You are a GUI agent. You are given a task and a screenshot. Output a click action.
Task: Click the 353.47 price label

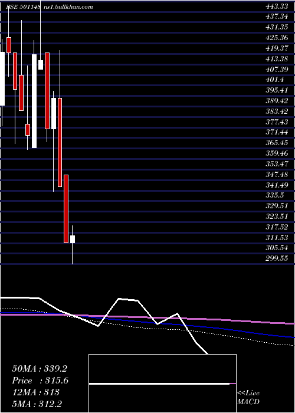pos(277,164)
